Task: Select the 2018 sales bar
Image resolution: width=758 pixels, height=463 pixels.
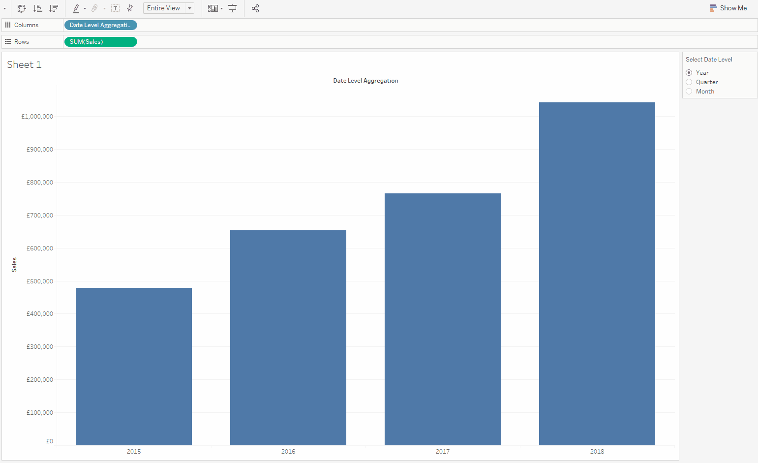Action: click(597, 274)
